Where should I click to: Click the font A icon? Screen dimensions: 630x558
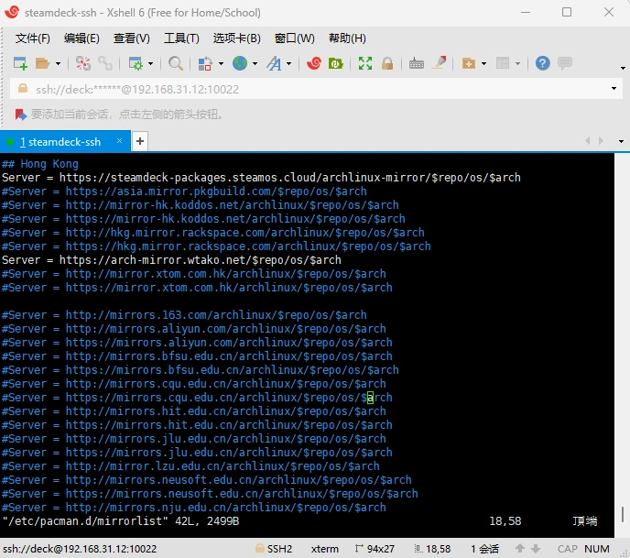coord(274,63)
